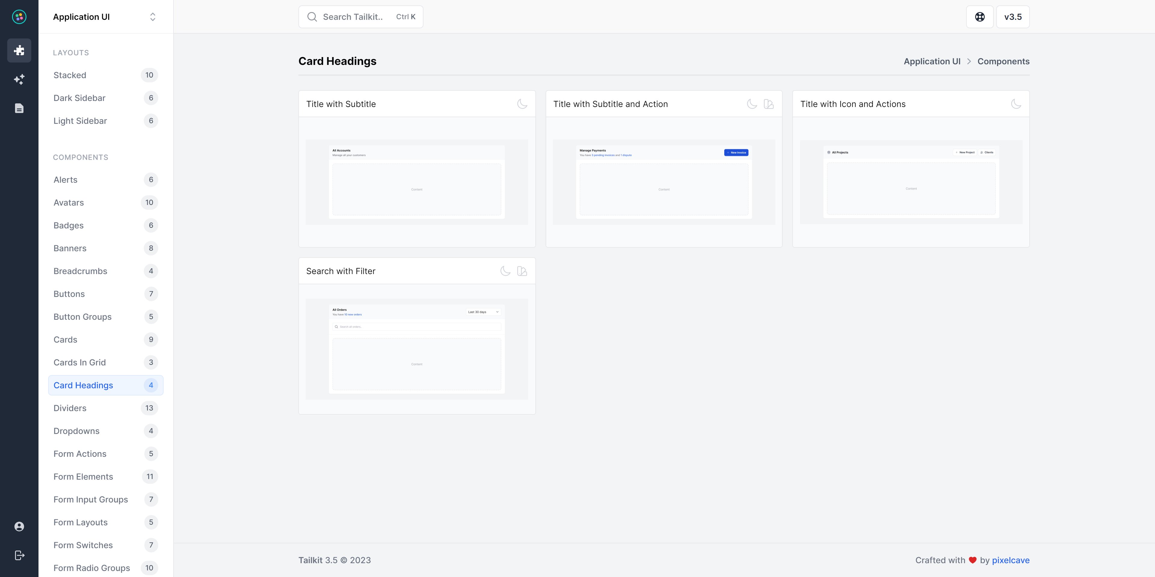Click the Tailkit logo in the top-left corner
The height and width of the screenshot is (577, 1155).
pos(19,17)
